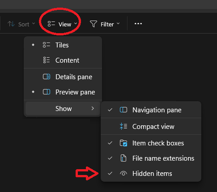Open the Filter dropdown chevron
The height and width of the screenshot is (192, 217).
pyautogui.click(x=118, y=23)
